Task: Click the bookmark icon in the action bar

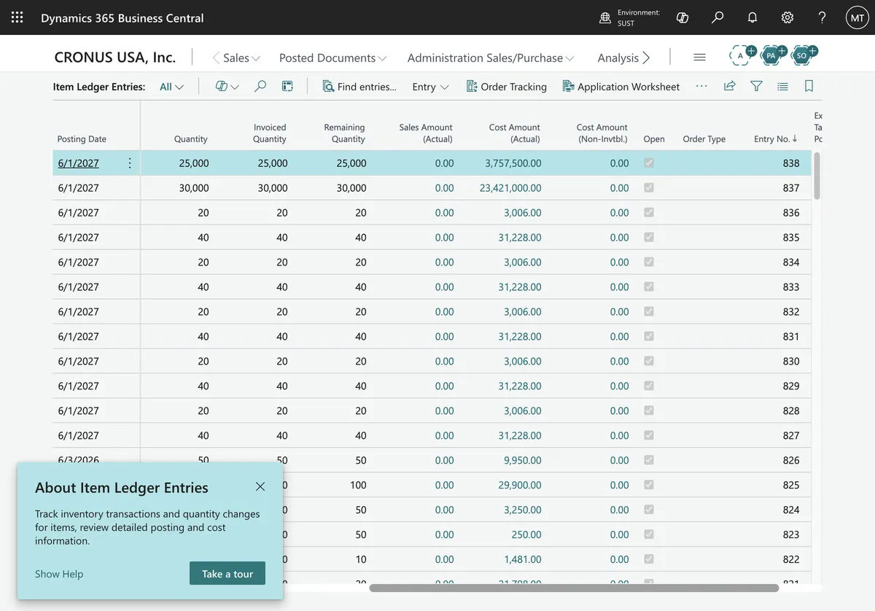Action: 809,86
